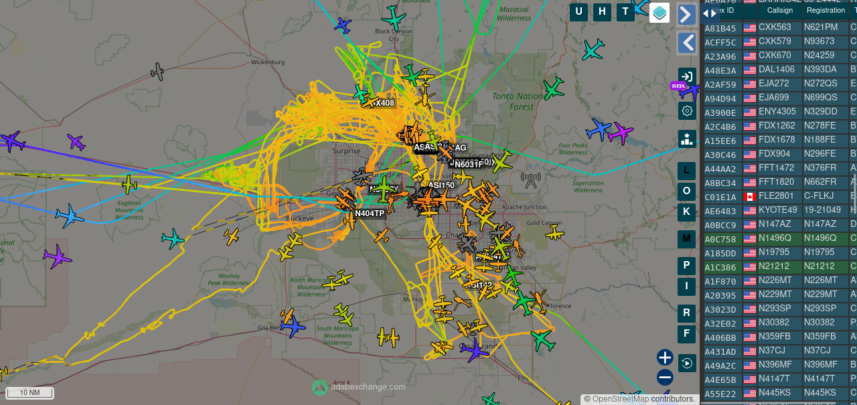Image resolution: width=857 pixels, height=405 pixels.
Task: Toggle the M button
Action: [x=686, y=238]
